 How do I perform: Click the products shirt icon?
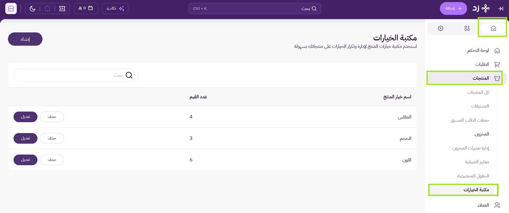pos(497,78)
